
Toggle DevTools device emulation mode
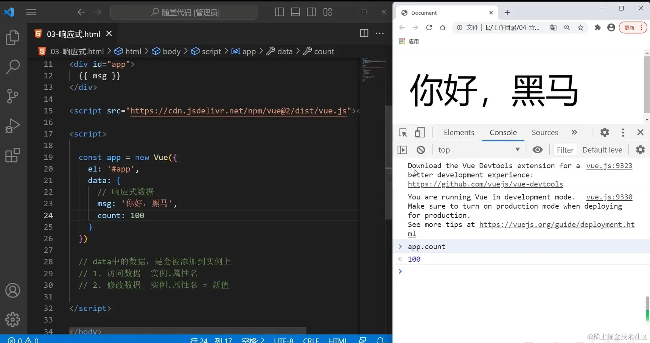pyautogui.click(x=420, y=133)
